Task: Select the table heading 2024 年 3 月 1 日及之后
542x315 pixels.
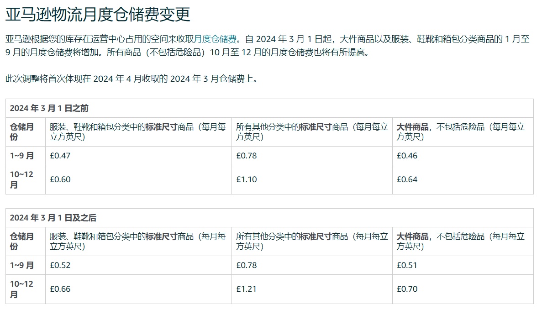Action: click(x=53, y=218)
